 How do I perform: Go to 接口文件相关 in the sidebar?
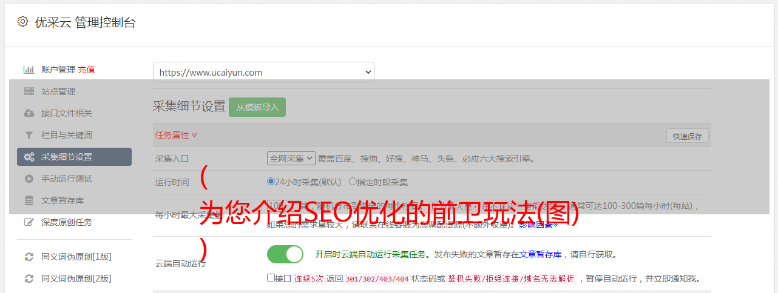pyautogui.click(x=67, y=113)
